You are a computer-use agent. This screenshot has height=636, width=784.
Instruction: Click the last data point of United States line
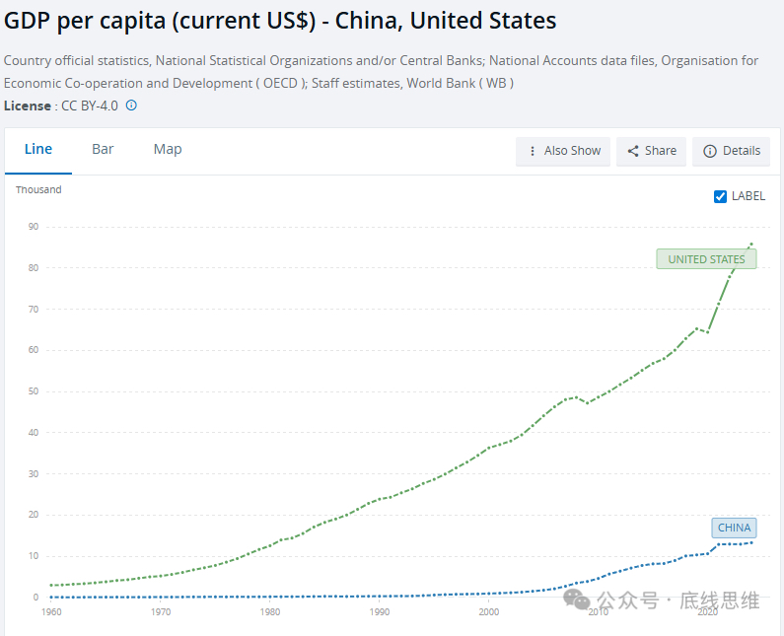(751, 244)
